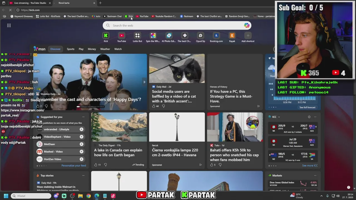Dislike the British accent cat article
356x200 pixels.
tap(163, 106)
